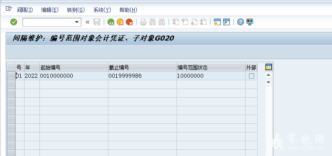Open the 系统(Y) menu
Screen dimensions: 332x156
click(x=102, y=10)
